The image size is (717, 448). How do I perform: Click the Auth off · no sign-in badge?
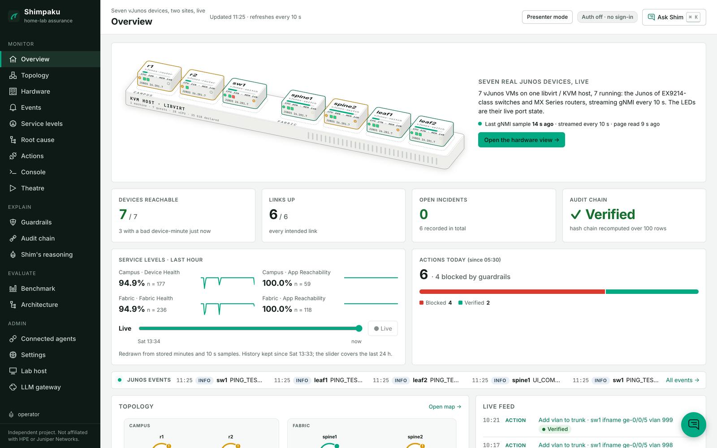pos(607,17)
